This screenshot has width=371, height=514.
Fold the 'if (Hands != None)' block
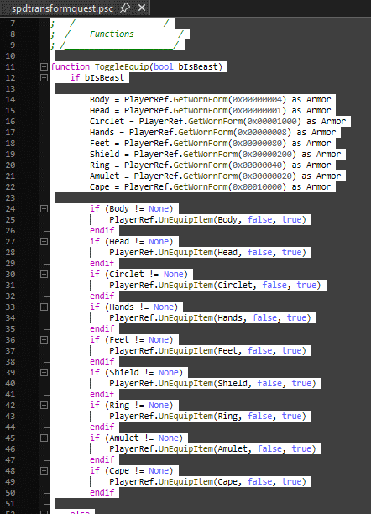pyautogui.click(x=44, y=307)
